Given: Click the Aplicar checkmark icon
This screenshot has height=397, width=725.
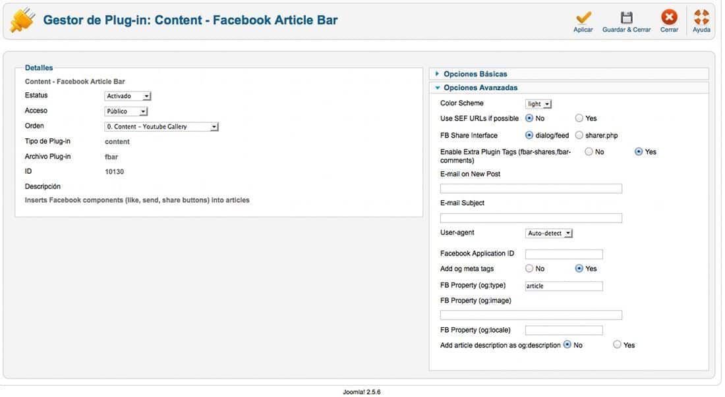Looking at the screenshot, I should [583, 18].
